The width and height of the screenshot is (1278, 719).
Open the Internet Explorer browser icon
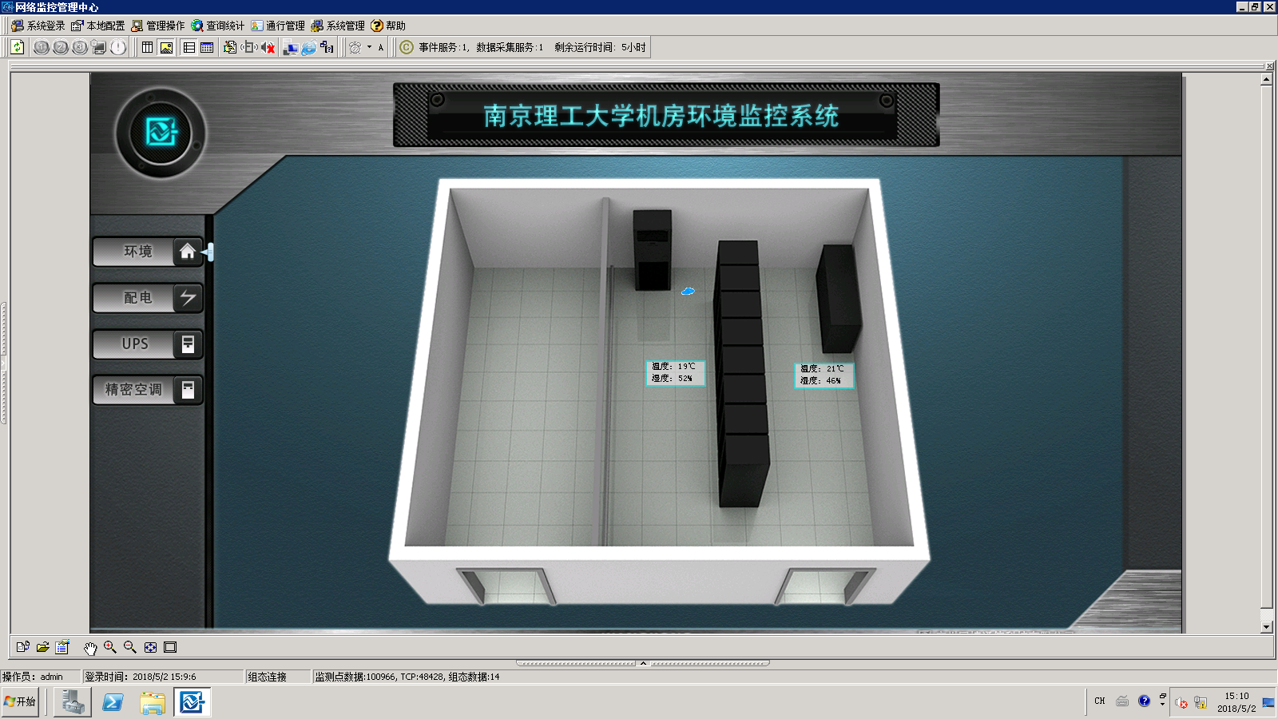[309, 47]
